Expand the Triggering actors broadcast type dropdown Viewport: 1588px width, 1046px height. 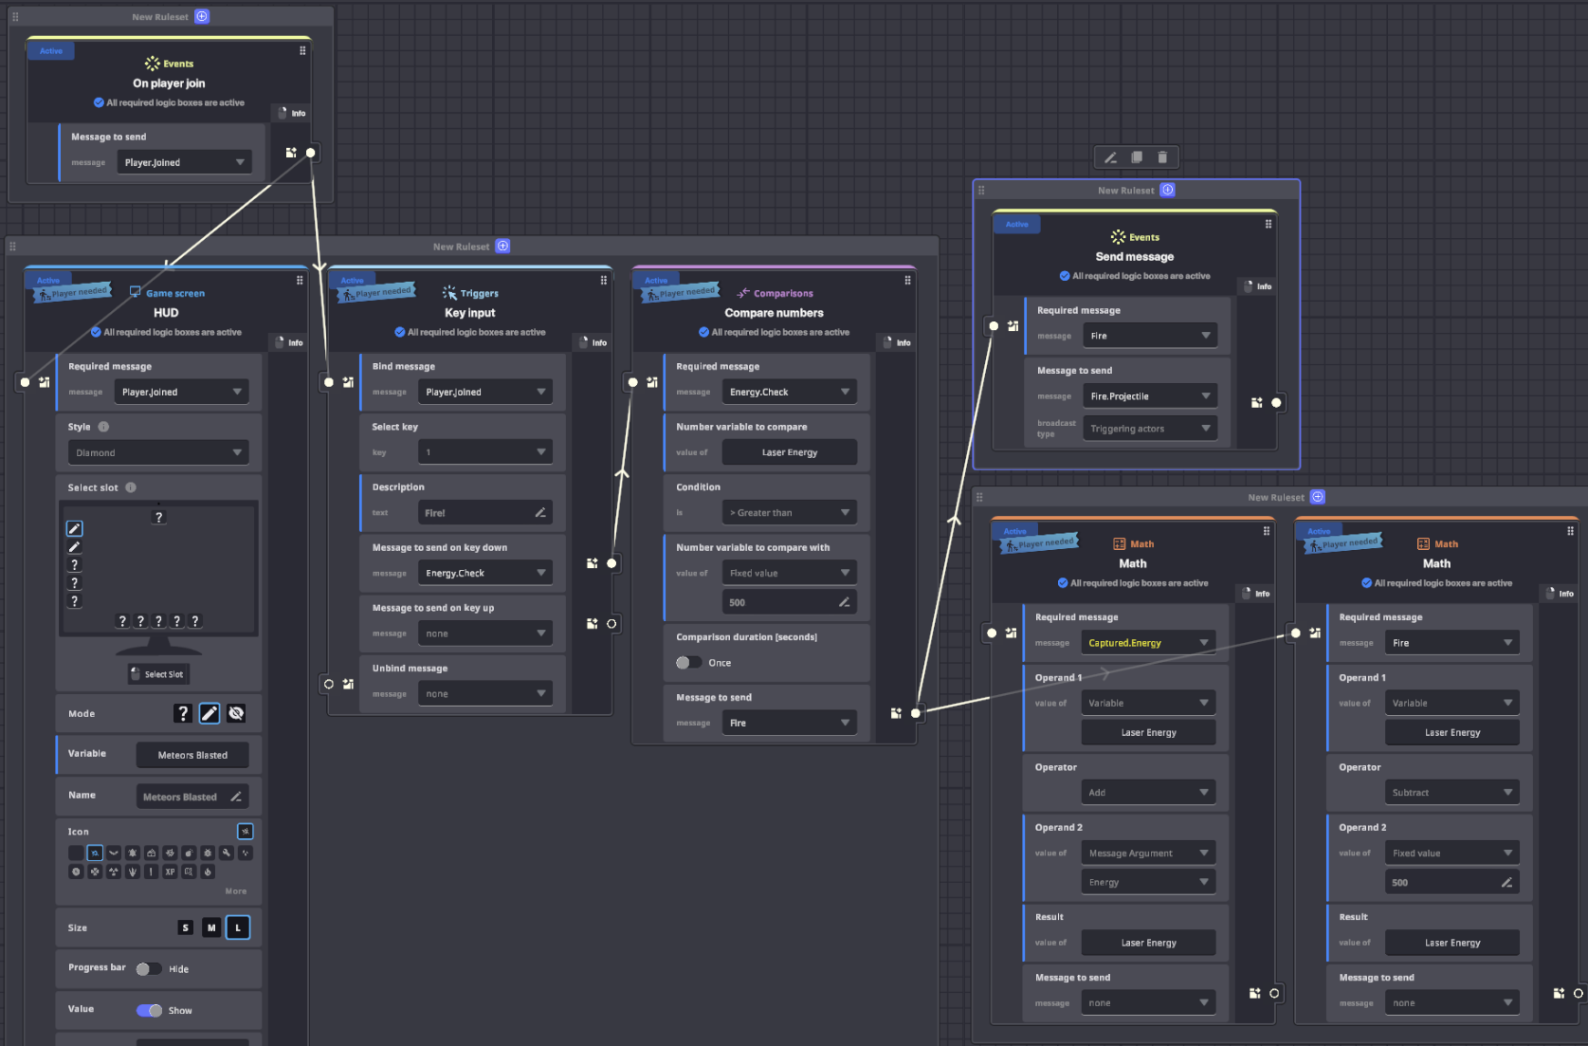[1150, 429]
